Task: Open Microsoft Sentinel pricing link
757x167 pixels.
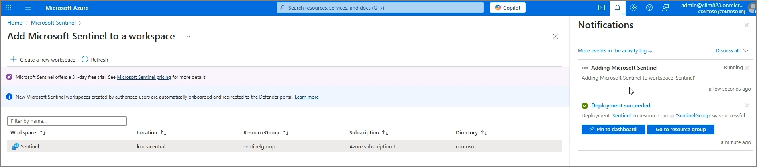Action: tap(144, 77)
